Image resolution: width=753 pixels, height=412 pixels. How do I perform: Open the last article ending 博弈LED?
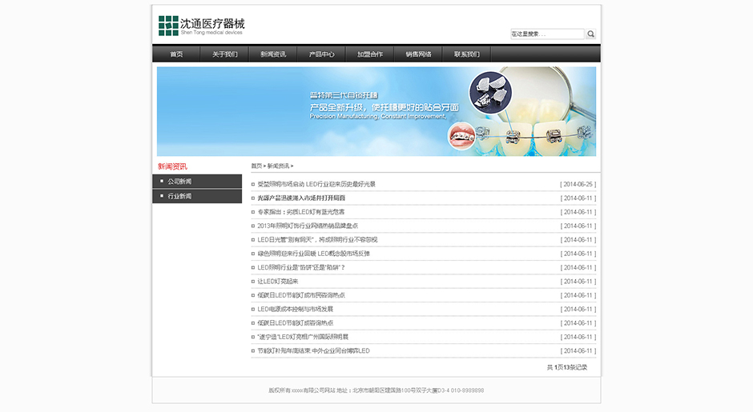[x=313, y=351]
